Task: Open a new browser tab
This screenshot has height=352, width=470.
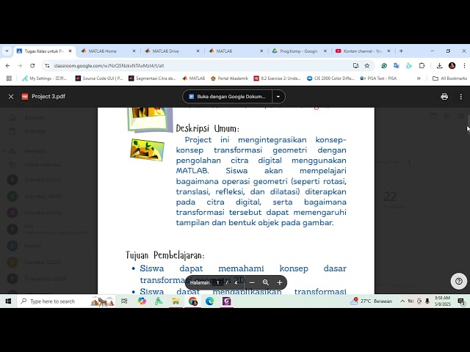Action: (401, 51)
